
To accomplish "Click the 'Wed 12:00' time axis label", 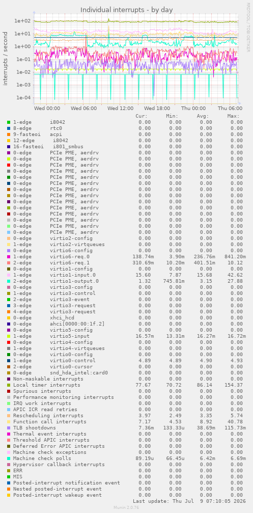I will tap(121, 109).
